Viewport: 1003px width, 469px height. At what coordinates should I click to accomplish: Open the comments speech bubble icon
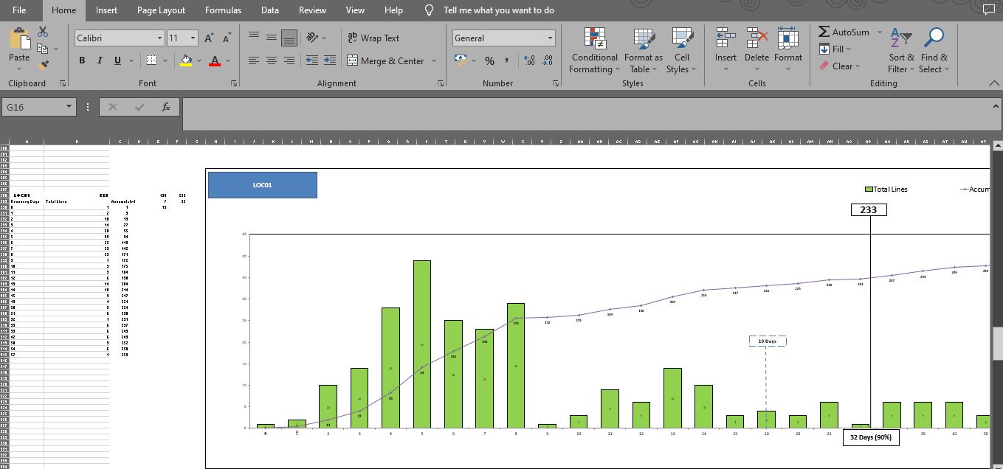[989, 10]
